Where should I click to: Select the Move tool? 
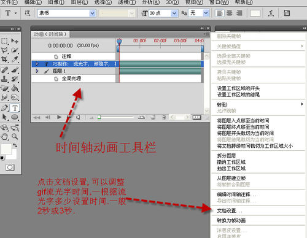coord(15,41)
